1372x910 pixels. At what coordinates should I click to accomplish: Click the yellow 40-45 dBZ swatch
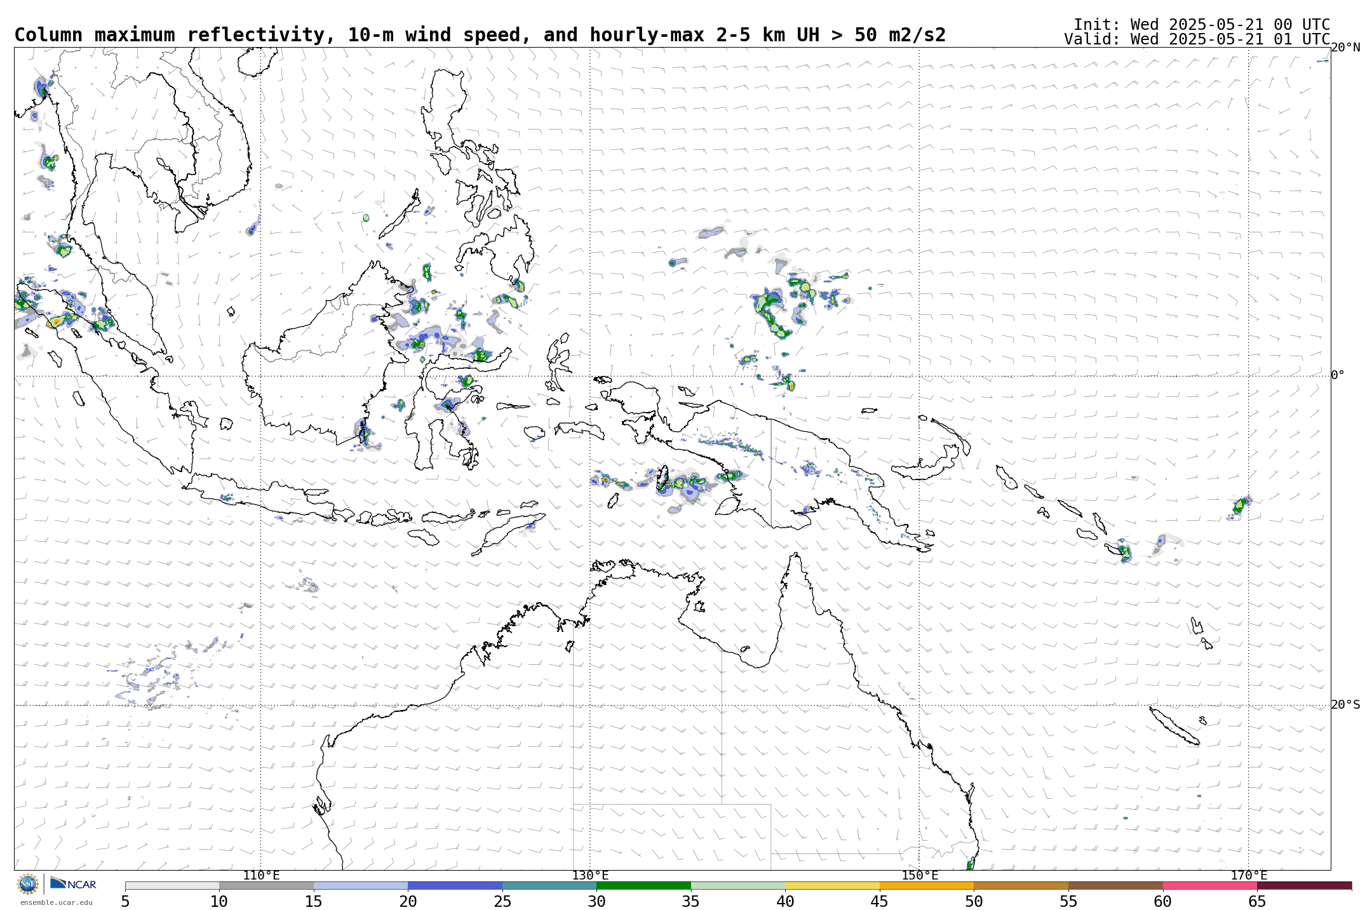pyautogui.click(x=832, y=885)
